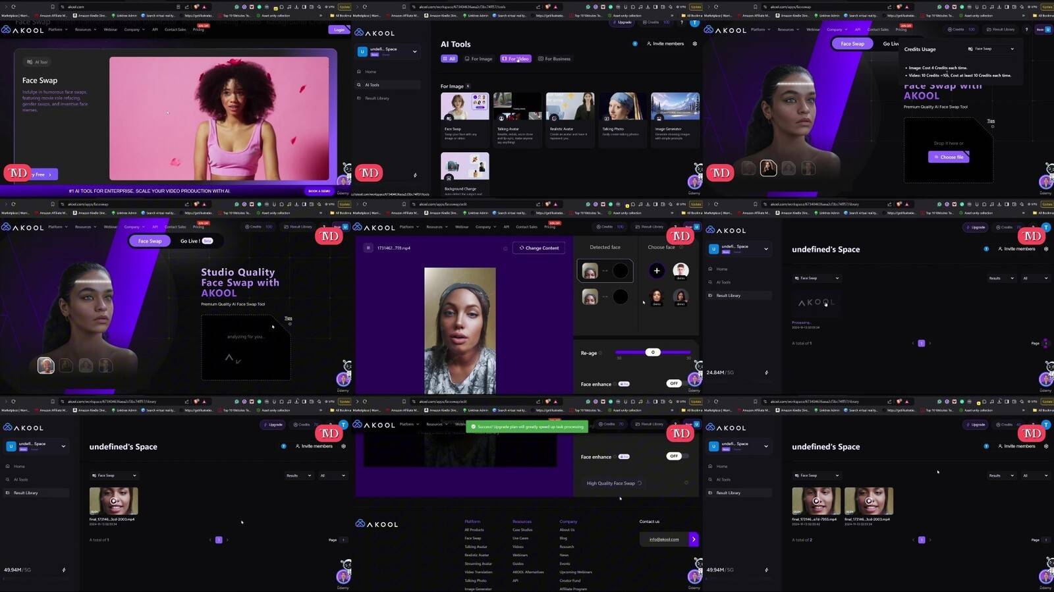Click the file icon beside 1731462...759.mp4

coord(368,248)
